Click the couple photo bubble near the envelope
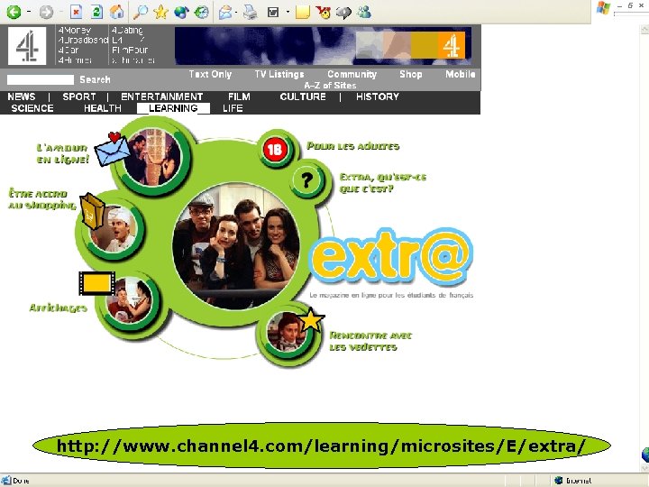 [x=152, y=156]
